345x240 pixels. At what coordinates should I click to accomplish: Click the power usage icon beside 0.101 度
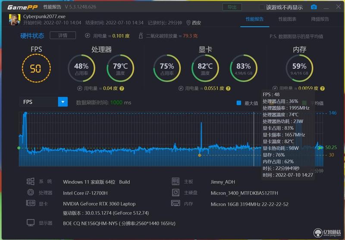click(88, 35)
